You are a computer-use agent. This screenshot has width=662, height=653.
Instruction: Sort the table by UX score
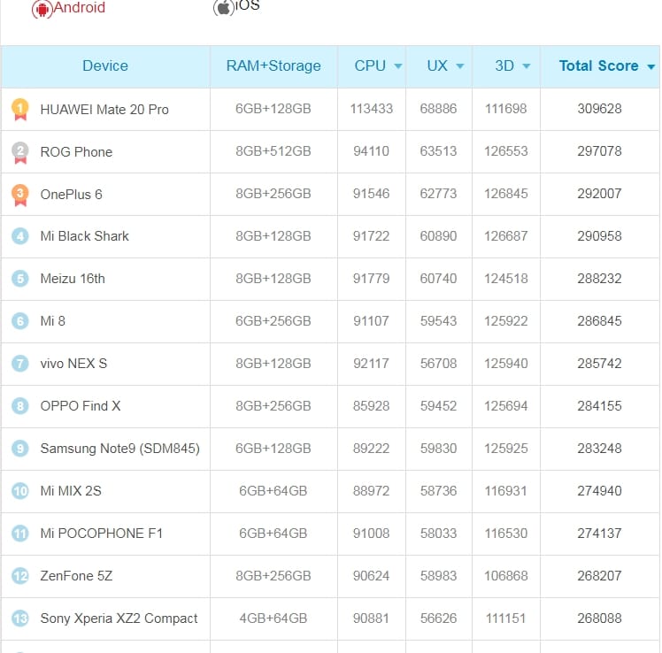tap(444, 66)
